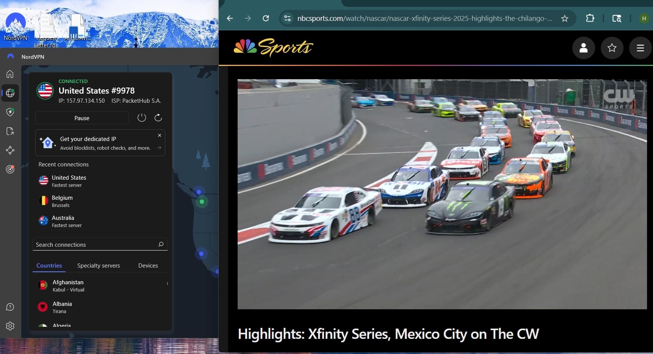This screenshot has height=354, width=653.
Task: Reload the NBC Sports page
Action: (x=266, y=19)
